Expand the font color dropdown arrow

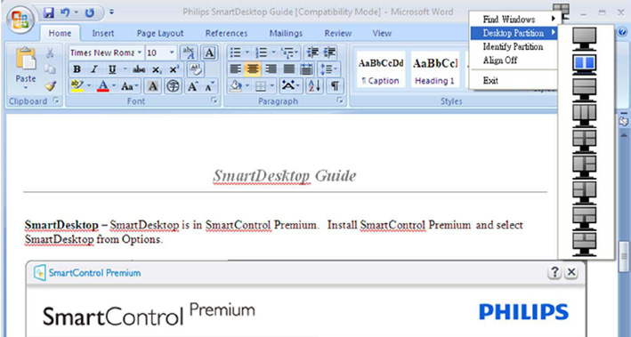[114, 86]
